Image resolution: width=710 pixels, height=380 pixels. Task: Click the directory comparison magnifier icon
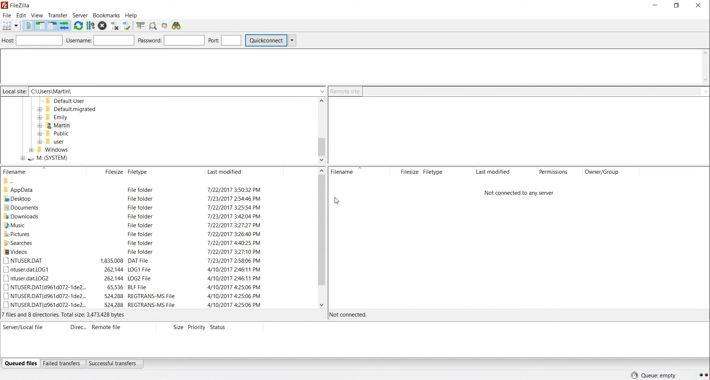pos(153,26)
